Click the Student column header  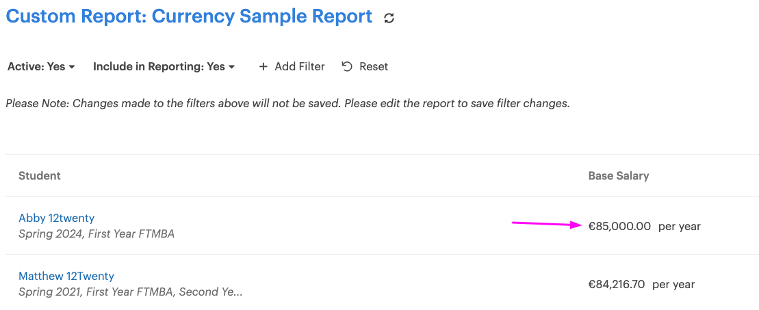(40, 176)
